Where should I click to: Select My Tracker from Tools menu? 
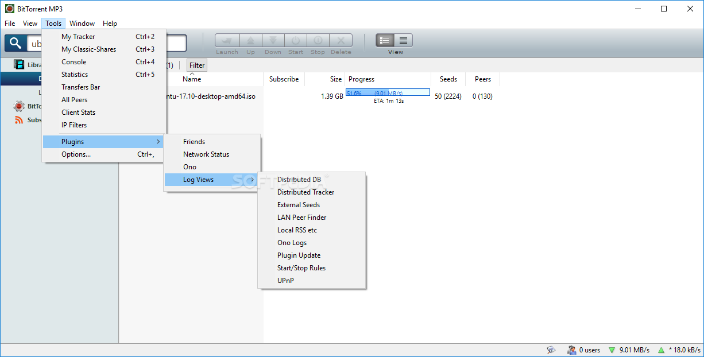click(105, 37)
